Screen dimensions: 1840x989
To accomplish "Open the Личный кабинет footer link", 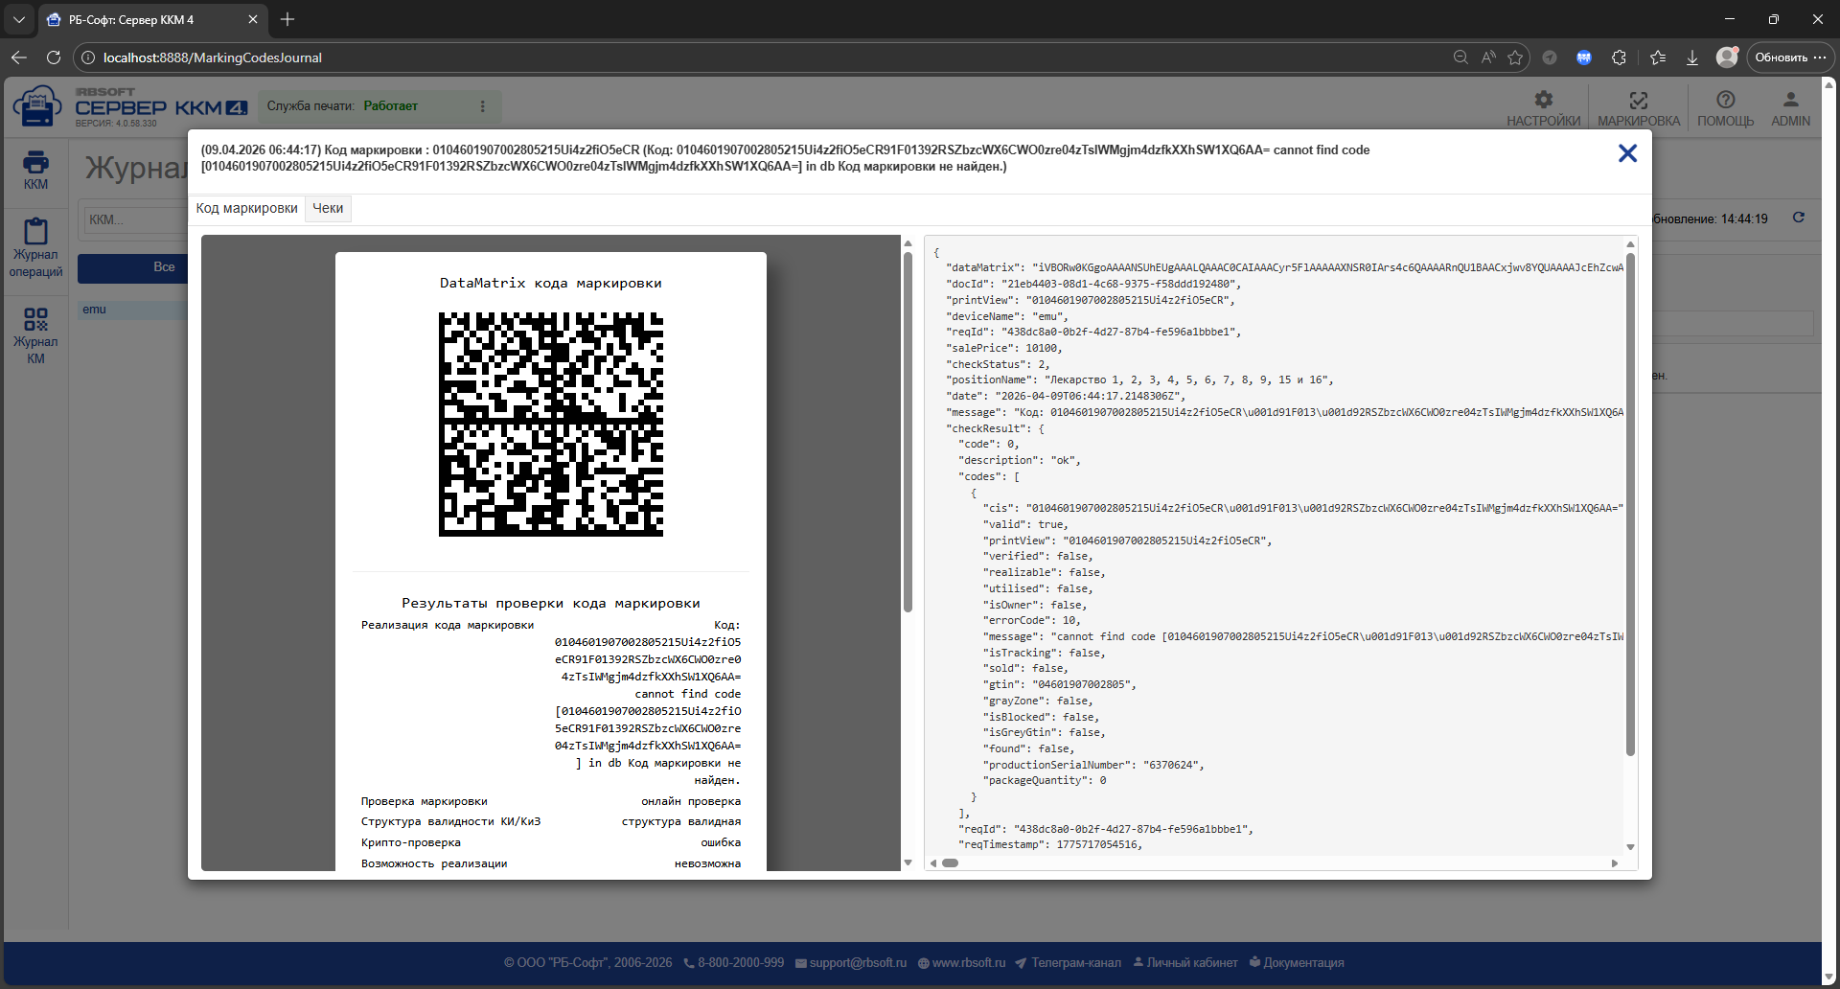I will click(x=1185, y=963).
